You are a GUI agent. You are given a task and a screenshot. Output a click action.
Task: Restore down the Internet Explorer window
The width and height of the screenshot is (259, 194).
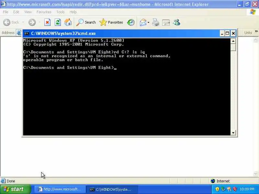click(x=247, y=4)
